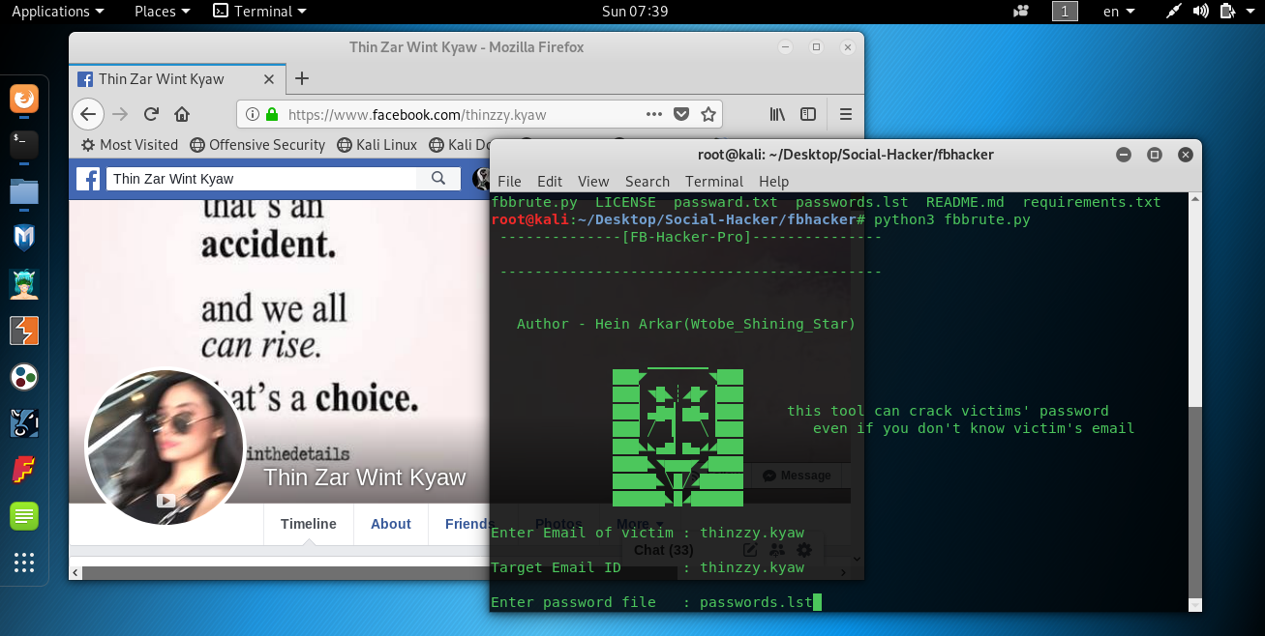Click the green secure padlock icon
This screenshot has width=1265, height=636.
click(272, 114)
